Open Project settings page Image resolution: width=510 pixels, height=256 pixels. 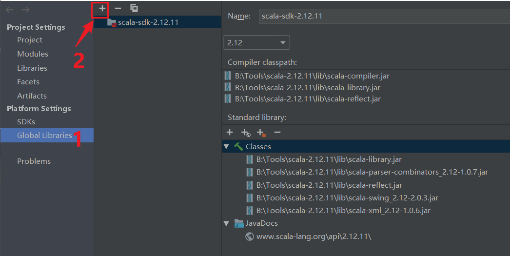pos(30,39)
